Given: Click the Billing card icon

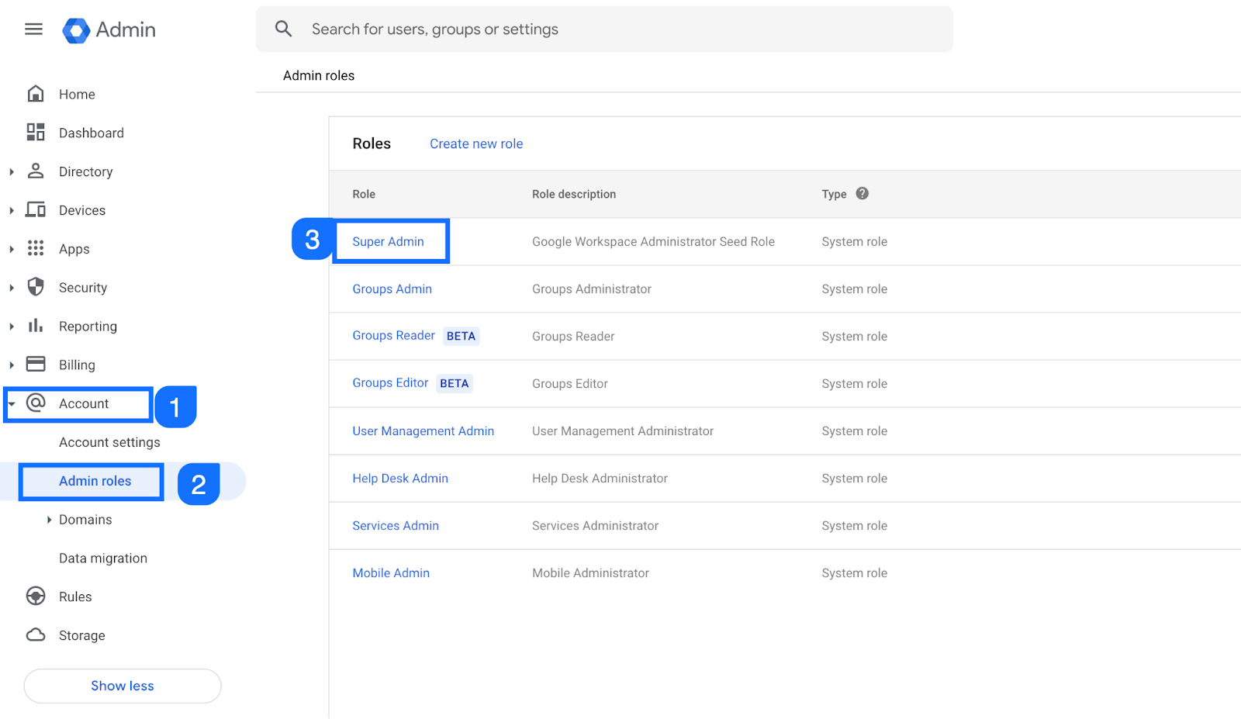Looking at the screenshot, I should (x=36, y=364).
